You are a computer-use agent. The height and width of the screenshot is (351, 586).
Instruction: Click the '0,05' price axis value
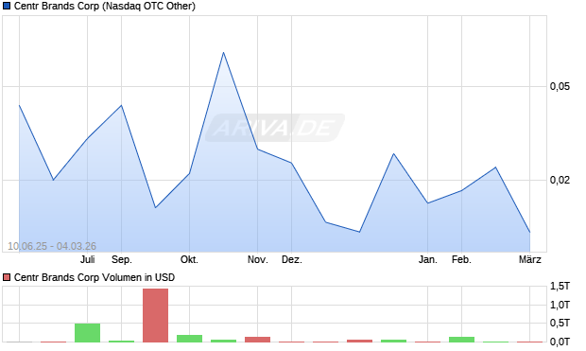560,86
